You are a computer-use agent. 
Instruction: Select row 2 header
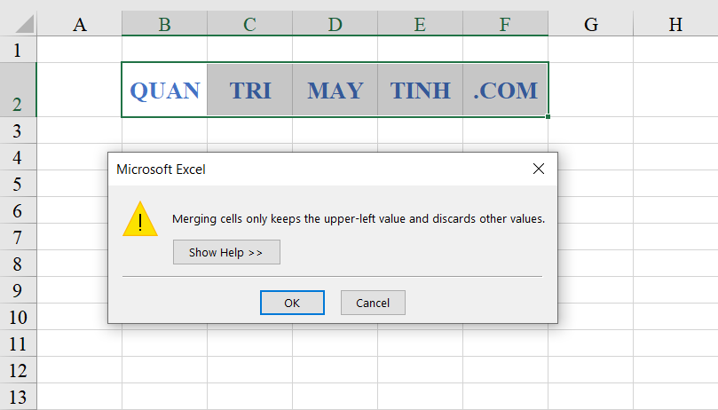tap(18, 90)
